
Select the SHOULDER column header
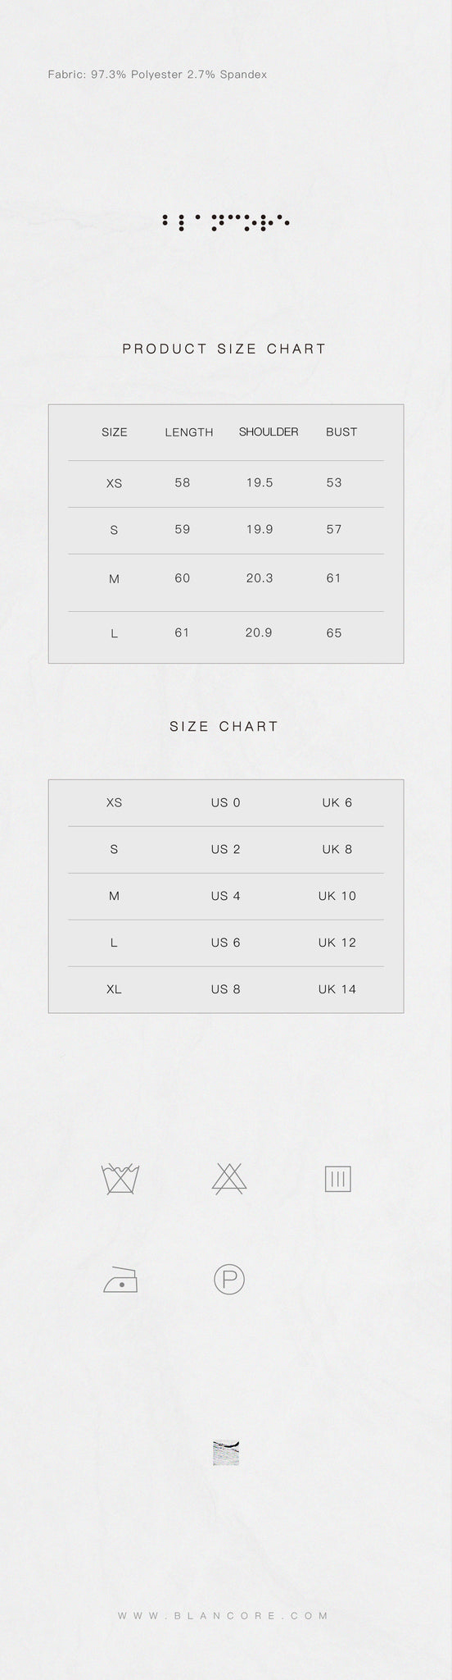pos(269,431)
